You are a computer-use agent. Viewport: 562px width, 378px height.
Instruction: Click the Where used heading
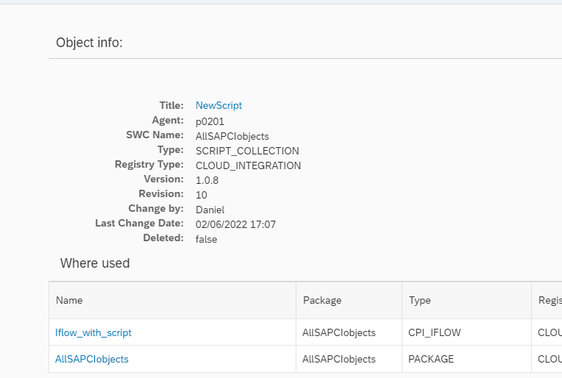[x=95, y=263]
